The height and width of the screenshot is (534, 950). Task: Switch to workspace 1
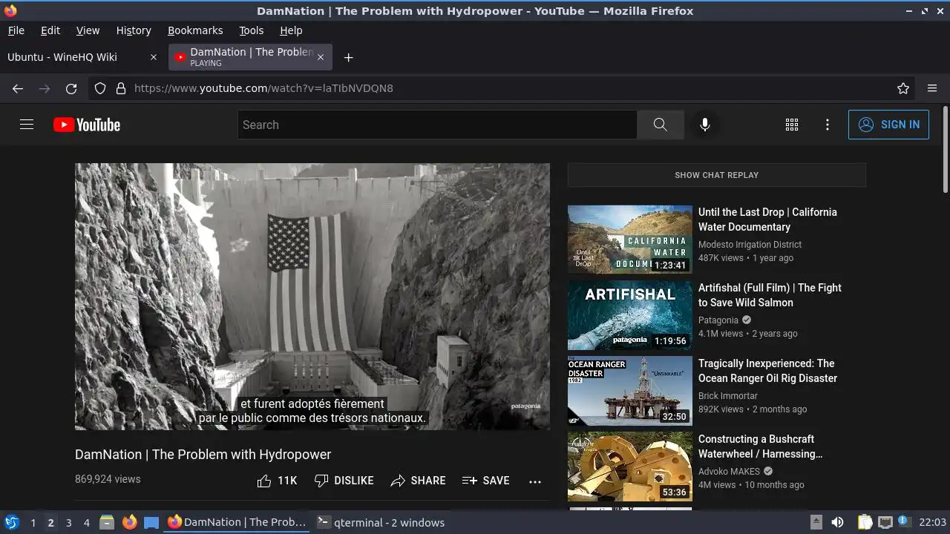coord(33,523)
